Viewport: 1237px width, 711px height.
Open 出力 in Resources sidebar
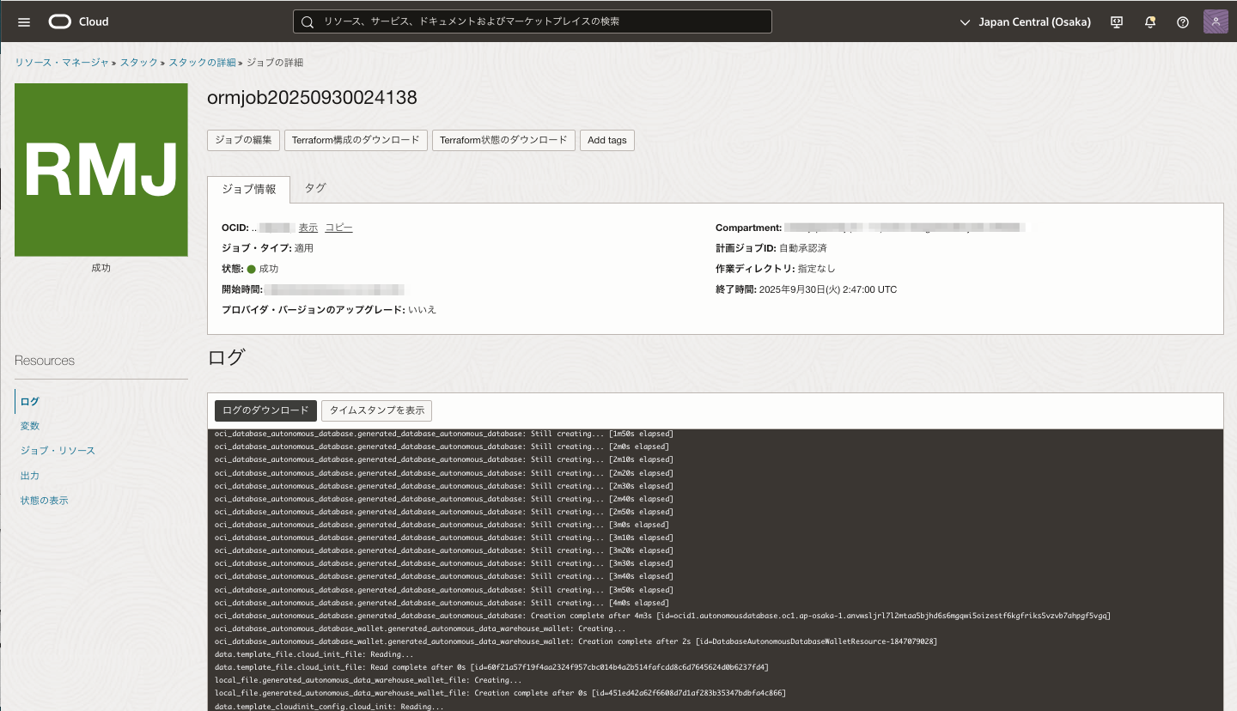(30, 476)
